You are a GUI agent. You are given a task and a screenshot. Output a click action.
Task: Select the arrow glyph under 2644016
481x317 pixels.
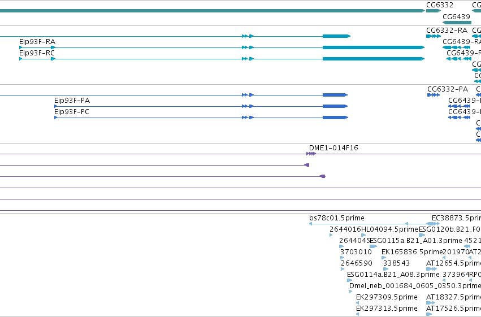coord(331,235)
